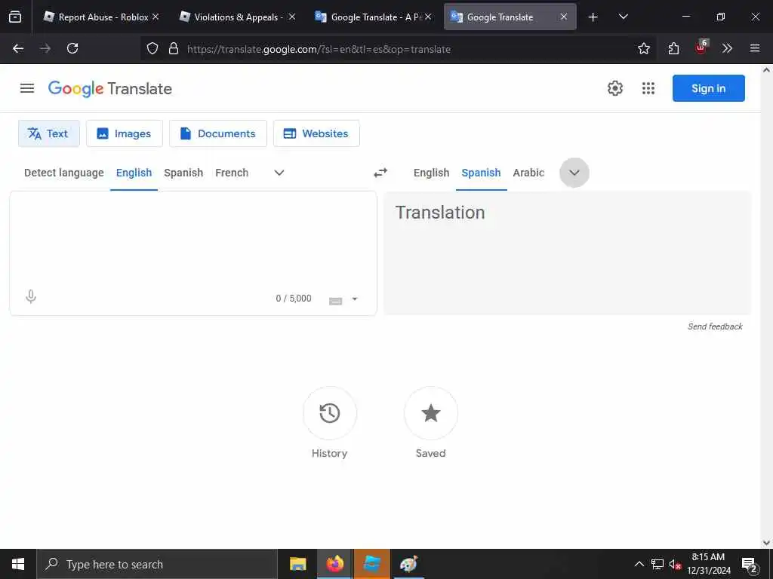
Task: Select Spanish as target language
Action: (x=481, y=173)
